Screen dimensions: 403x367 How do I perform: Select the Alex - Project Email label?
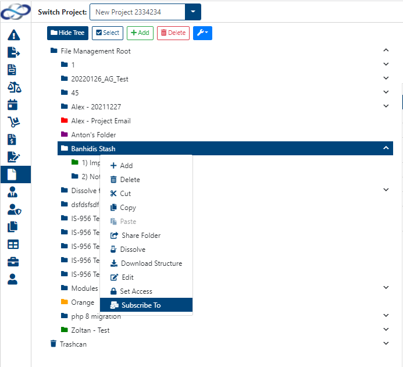pyautogui.click(x=101, y=121)
